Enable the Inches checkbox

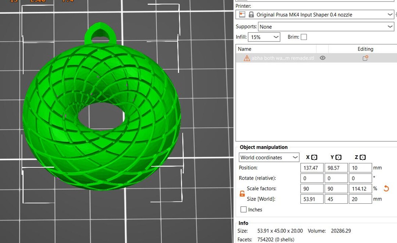(243, 209)
